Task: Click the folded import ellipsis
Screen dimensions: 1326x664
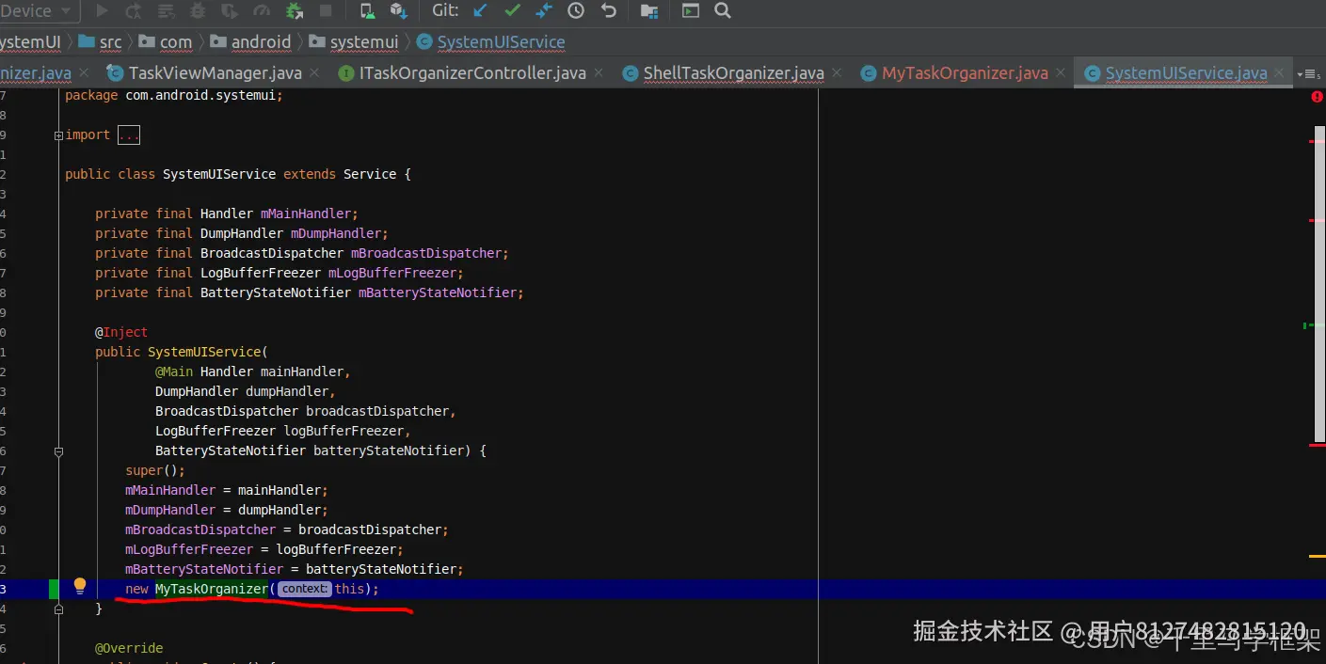Action: point(129,135)
